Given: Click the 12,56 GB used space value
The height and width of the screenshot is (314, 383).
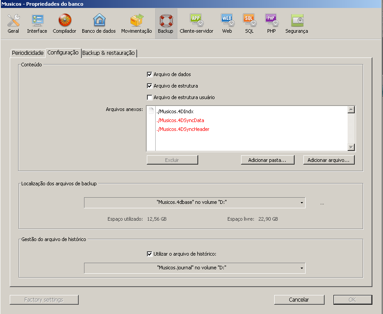Looking at the screenshot, I should [x=157, y=219].
